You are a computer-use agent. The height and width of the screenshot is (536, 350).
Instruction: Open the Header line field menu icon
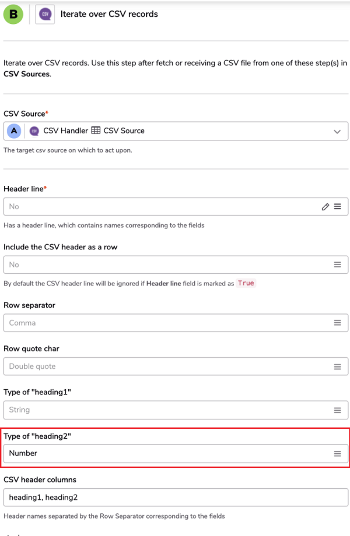point(337,206)
